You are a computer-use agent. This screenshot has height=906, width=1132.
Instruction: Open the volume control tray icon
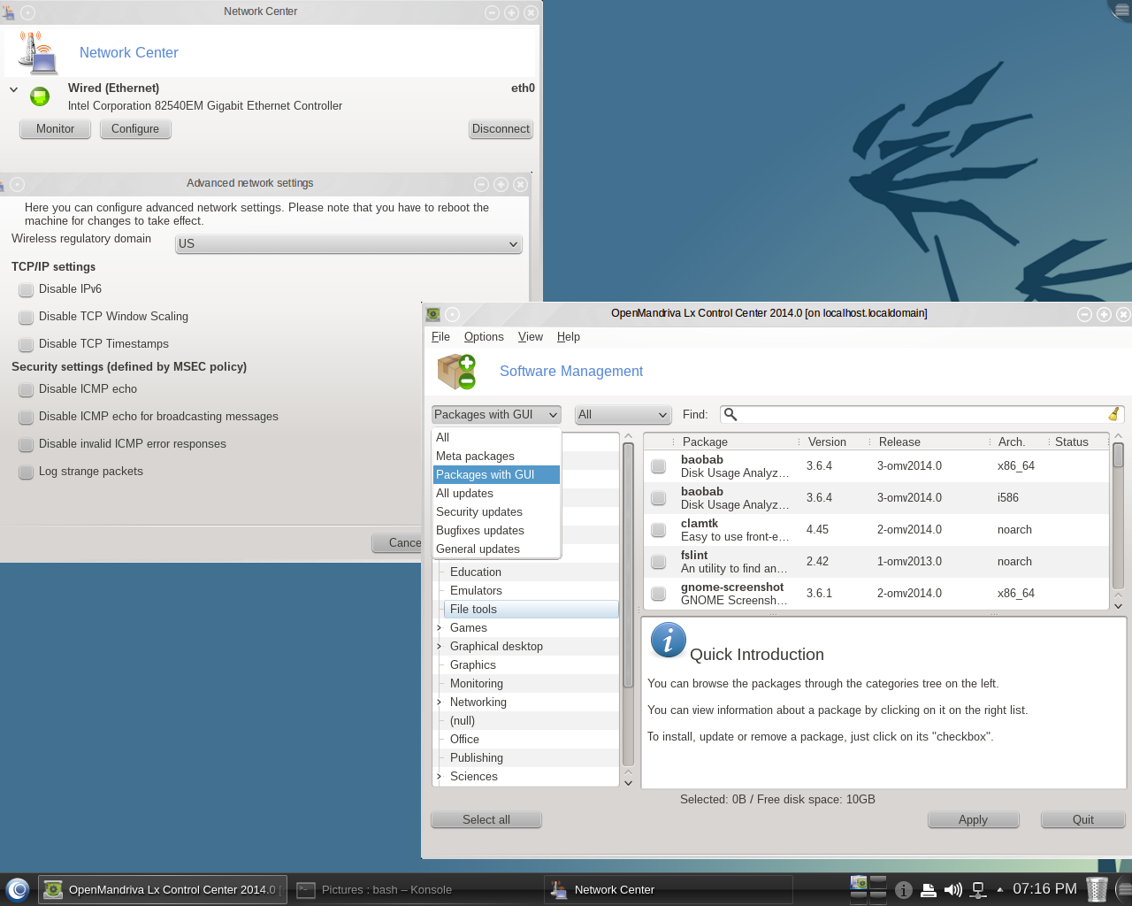pos(952,890)
